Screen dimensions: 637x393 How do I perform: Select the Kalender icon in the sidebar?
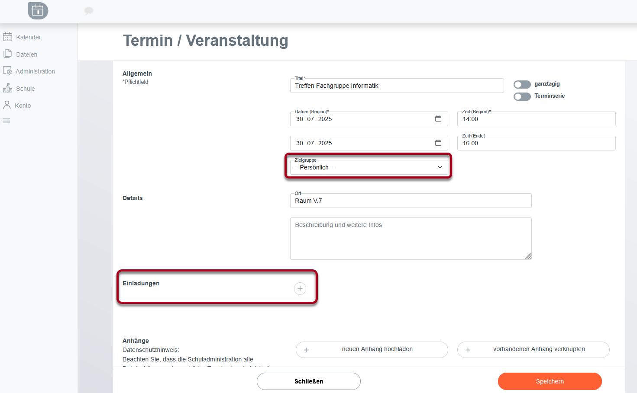pos(7,37)
